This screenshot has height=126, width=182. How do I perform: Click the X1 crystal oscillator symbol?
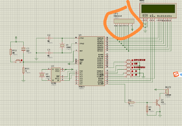tap(62, 45)
